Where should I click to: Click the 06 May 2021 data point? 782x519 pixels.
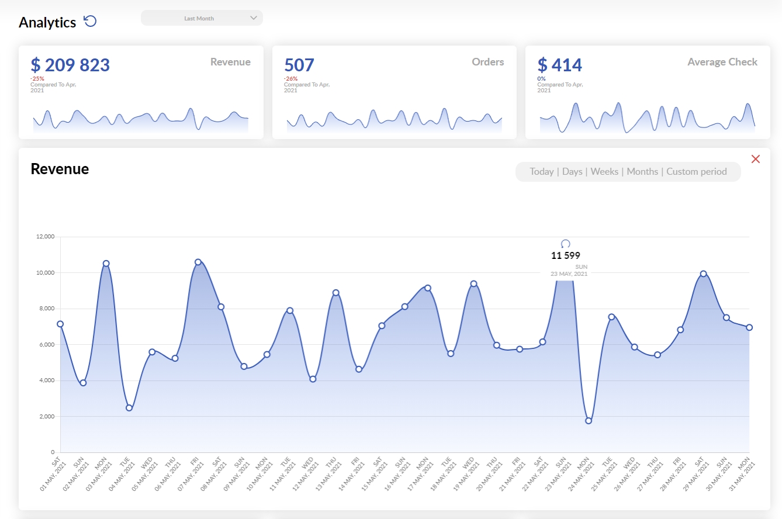[175, 358]
